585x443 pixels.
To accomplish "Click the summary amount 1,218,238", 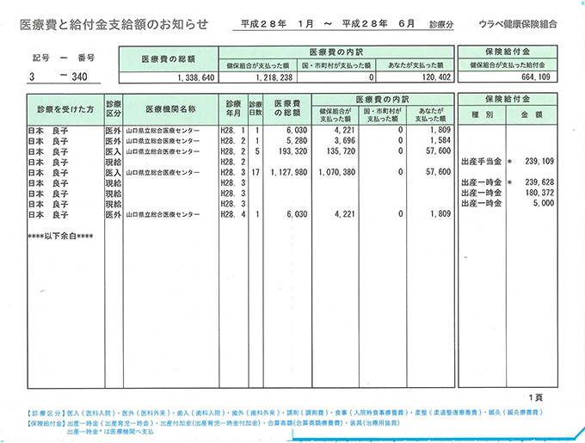I will pos(275,77).
